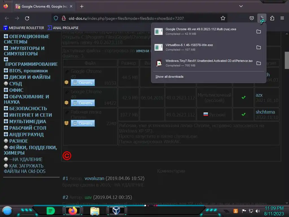Click Скачать for the 42.9 Мб file
Image resolution: width=289 pixels, height=217 pixels.
(83, 103)
